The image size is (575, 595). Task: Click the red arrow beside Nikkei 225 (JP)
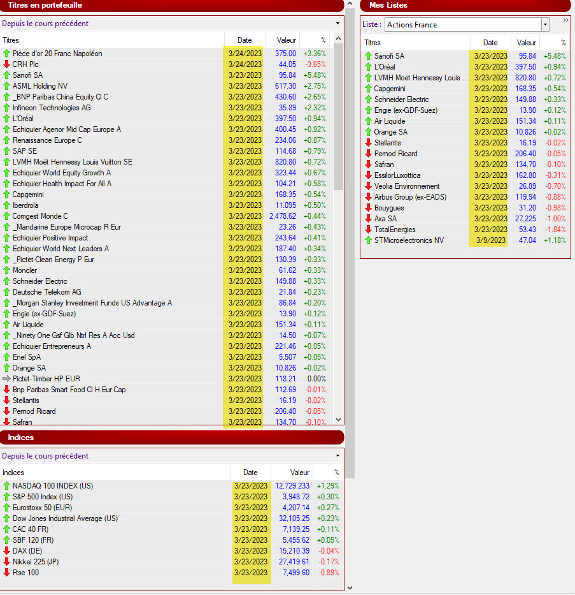[x=6, y=562]
